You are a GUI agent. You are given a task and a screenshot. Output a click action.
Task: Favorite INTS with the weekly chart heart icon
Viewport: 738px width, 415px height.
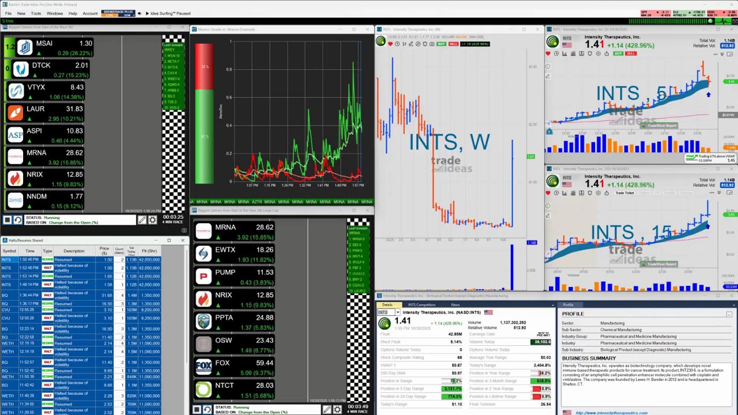coord(390,44)
